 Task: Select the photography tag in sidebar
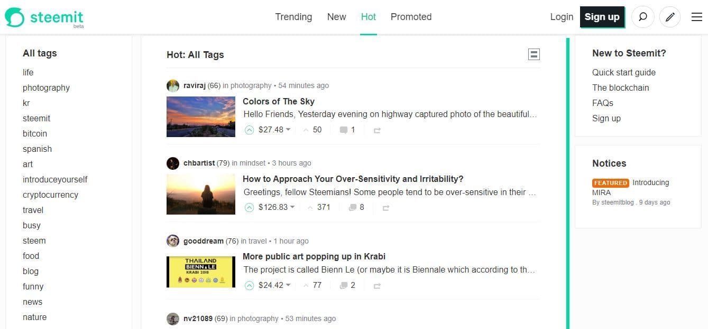point(46,88)
